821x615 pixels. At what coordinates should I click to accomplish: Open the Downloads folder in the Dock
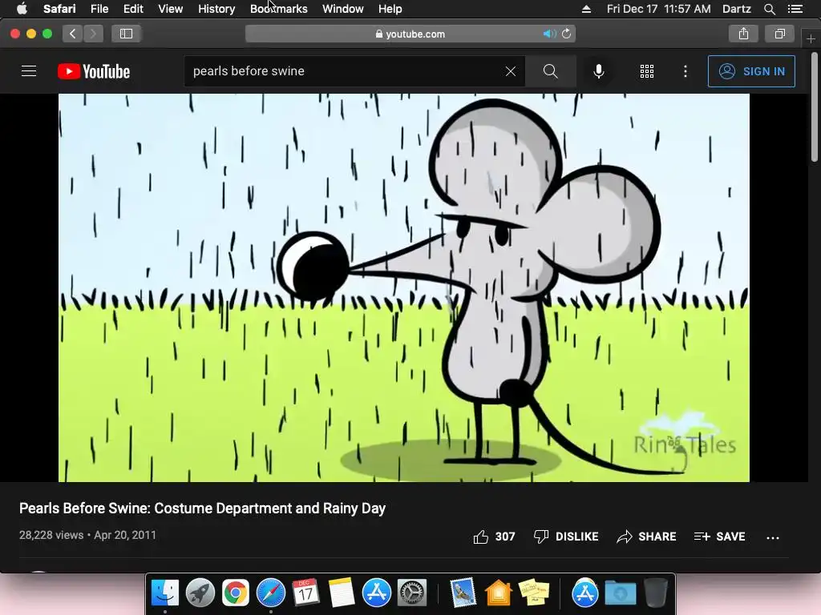621,593
